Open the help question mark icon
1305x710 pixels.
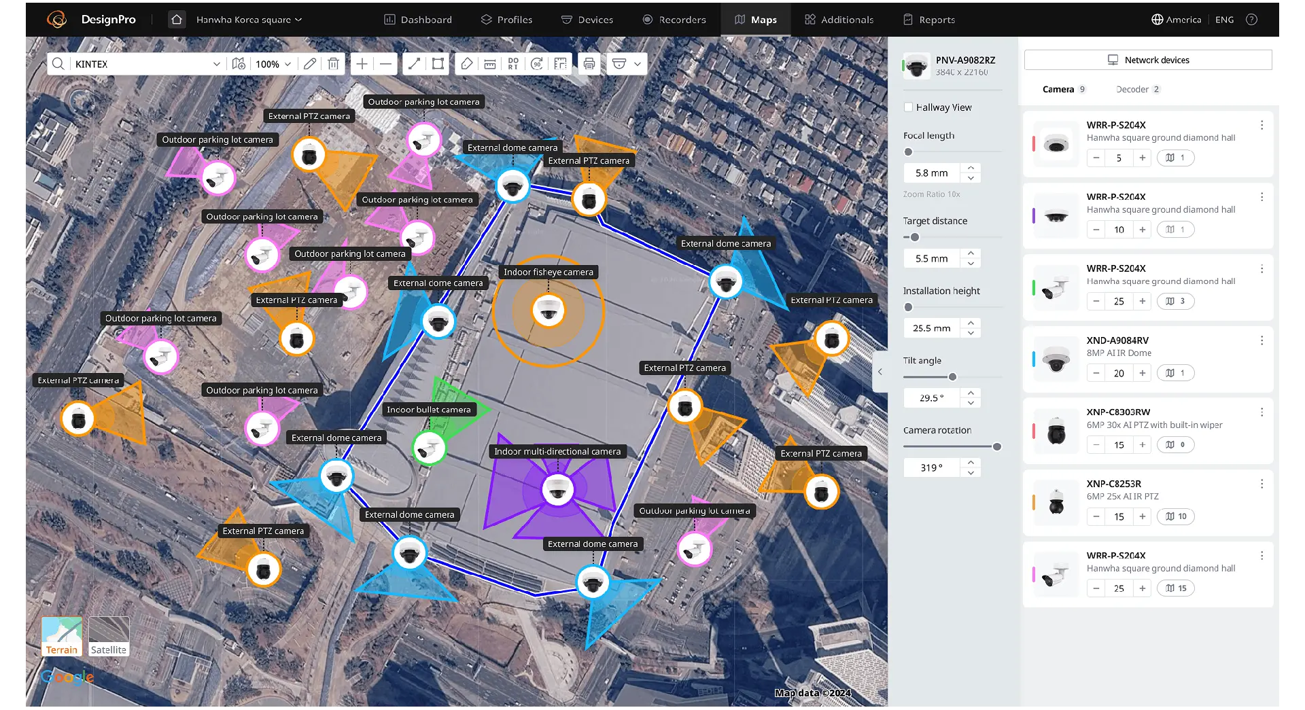pos(1251,20)
